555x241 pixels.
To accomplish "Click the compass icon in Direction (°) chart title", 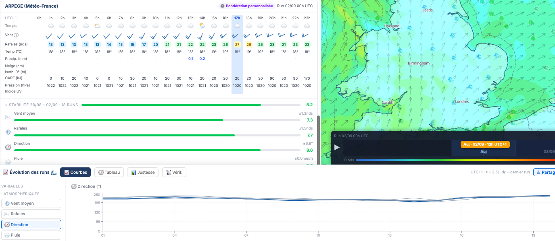I will click(74, 187).
